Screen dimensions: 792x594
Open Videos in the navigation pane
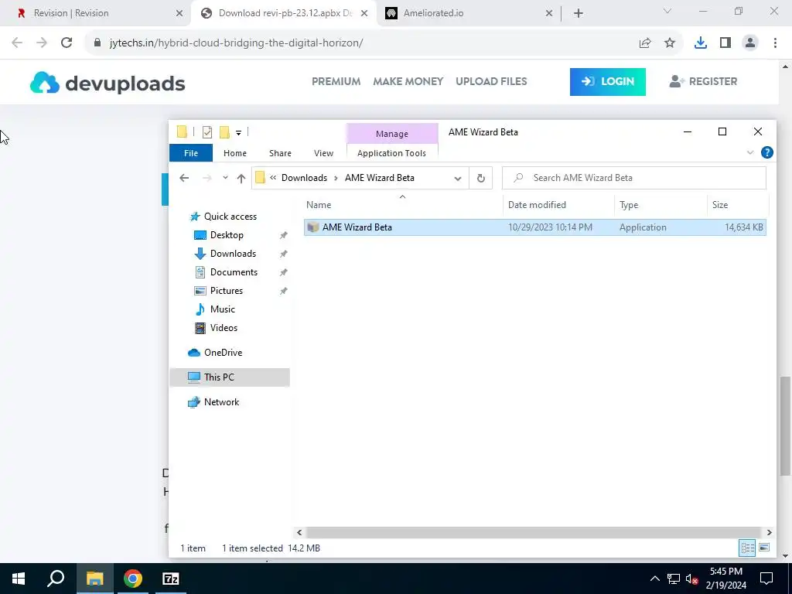(224, 328)
